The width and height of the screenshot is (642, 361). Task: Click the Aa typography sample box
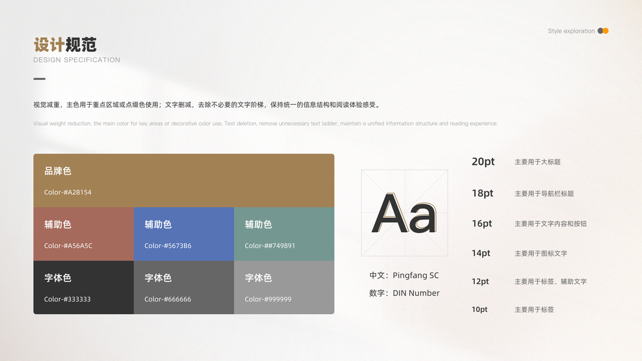404,213
